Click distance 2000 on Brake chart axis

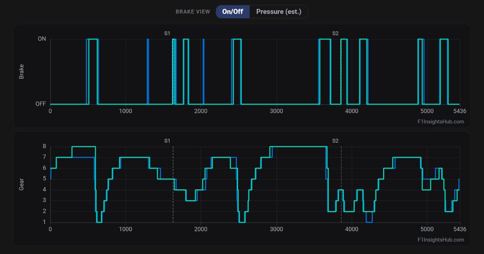(201, 111)
